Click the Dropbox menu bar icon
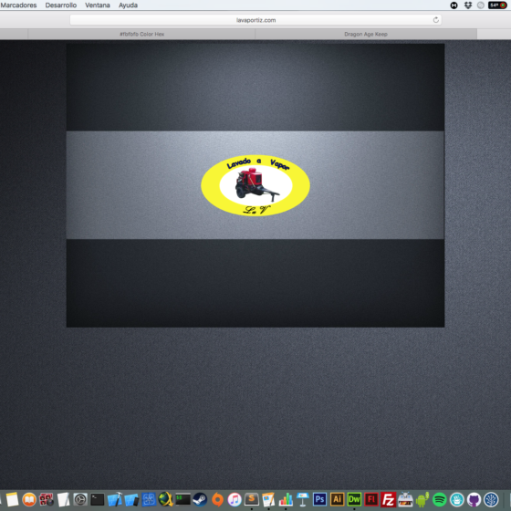The image size is (511, 511). [468, 5]
